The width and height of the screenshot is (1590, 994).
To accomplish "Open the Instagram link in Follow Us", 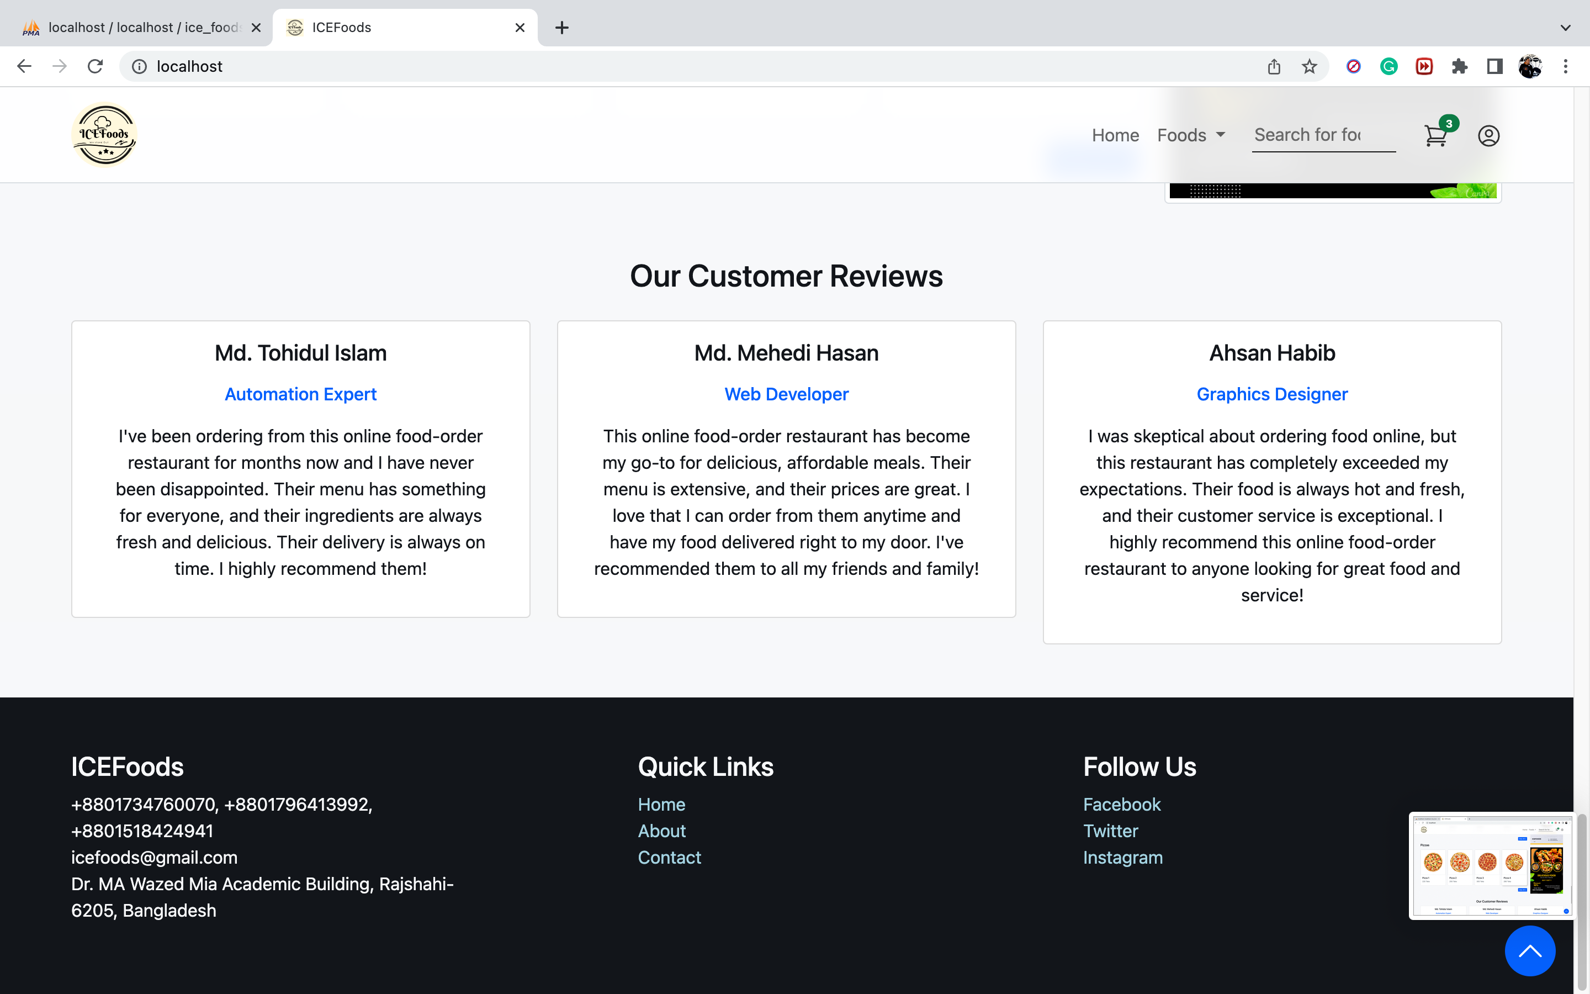I will point(1123,856).
